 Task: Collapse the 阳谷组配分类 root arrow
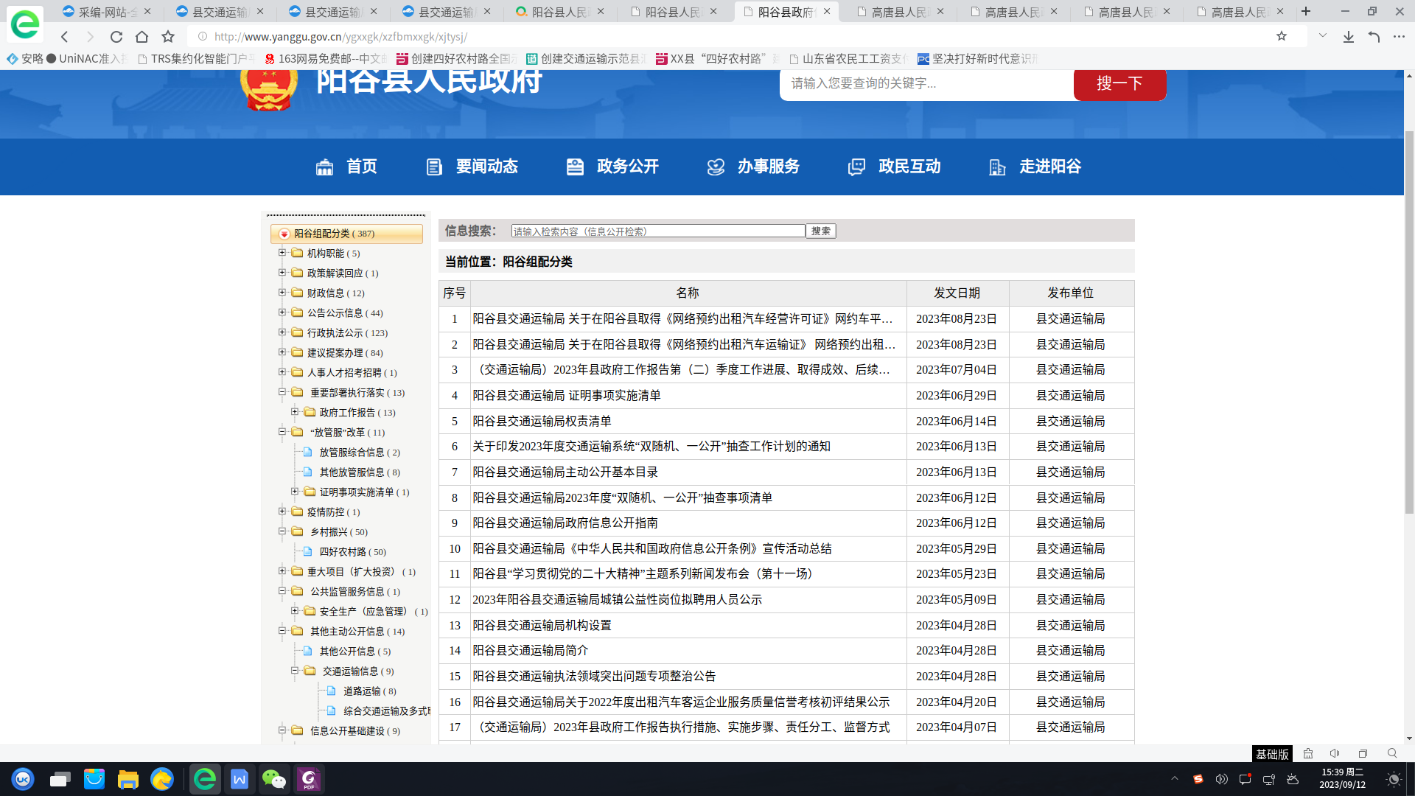tap(284, 234)
